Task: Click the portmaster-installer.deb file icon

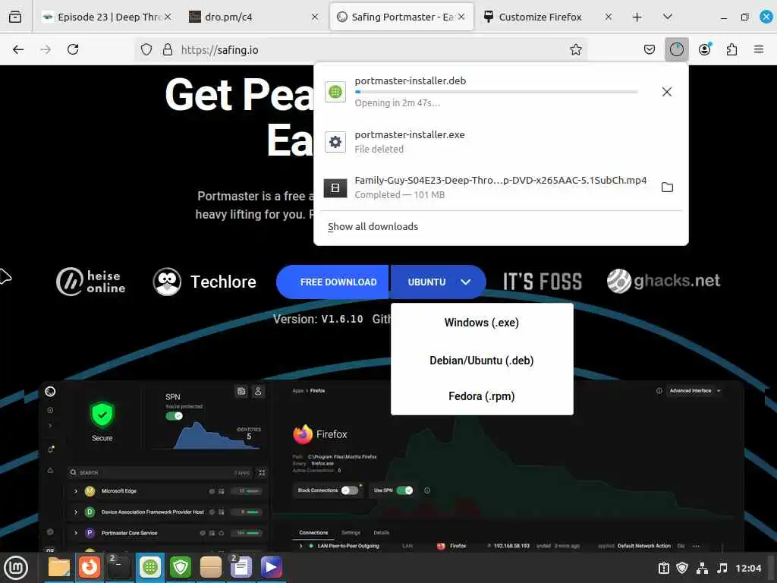Action: pyautogui.click(x=335, y=92)
